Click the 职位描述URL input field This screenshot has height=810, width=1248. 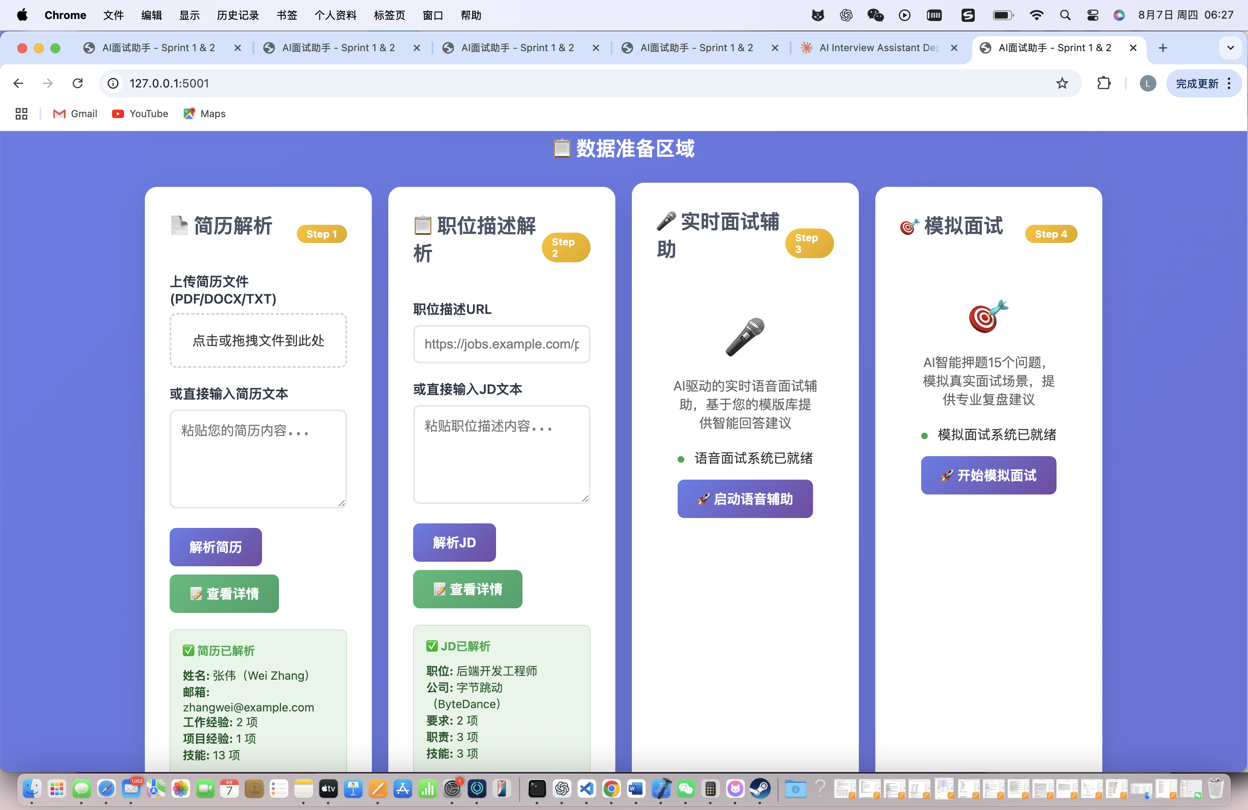(x=501, y=344)
